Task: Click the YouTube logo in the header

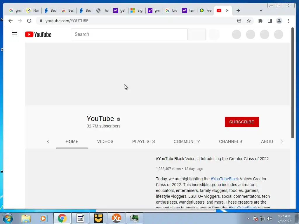Action: (x=38, y=34)
